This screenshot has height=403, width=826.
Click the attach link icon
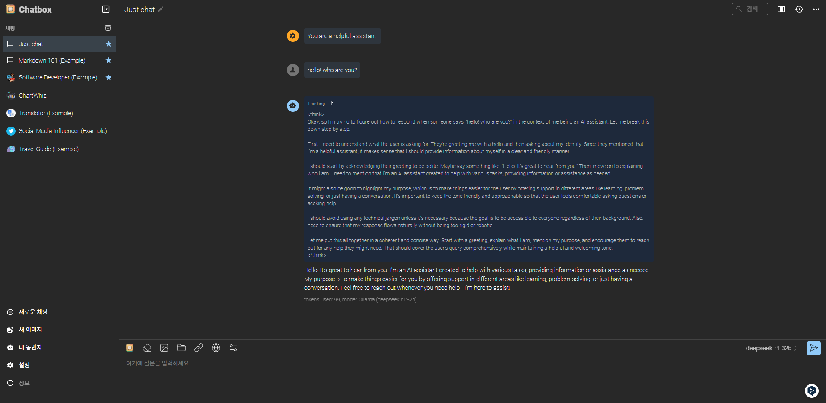(x=199, y=348)
